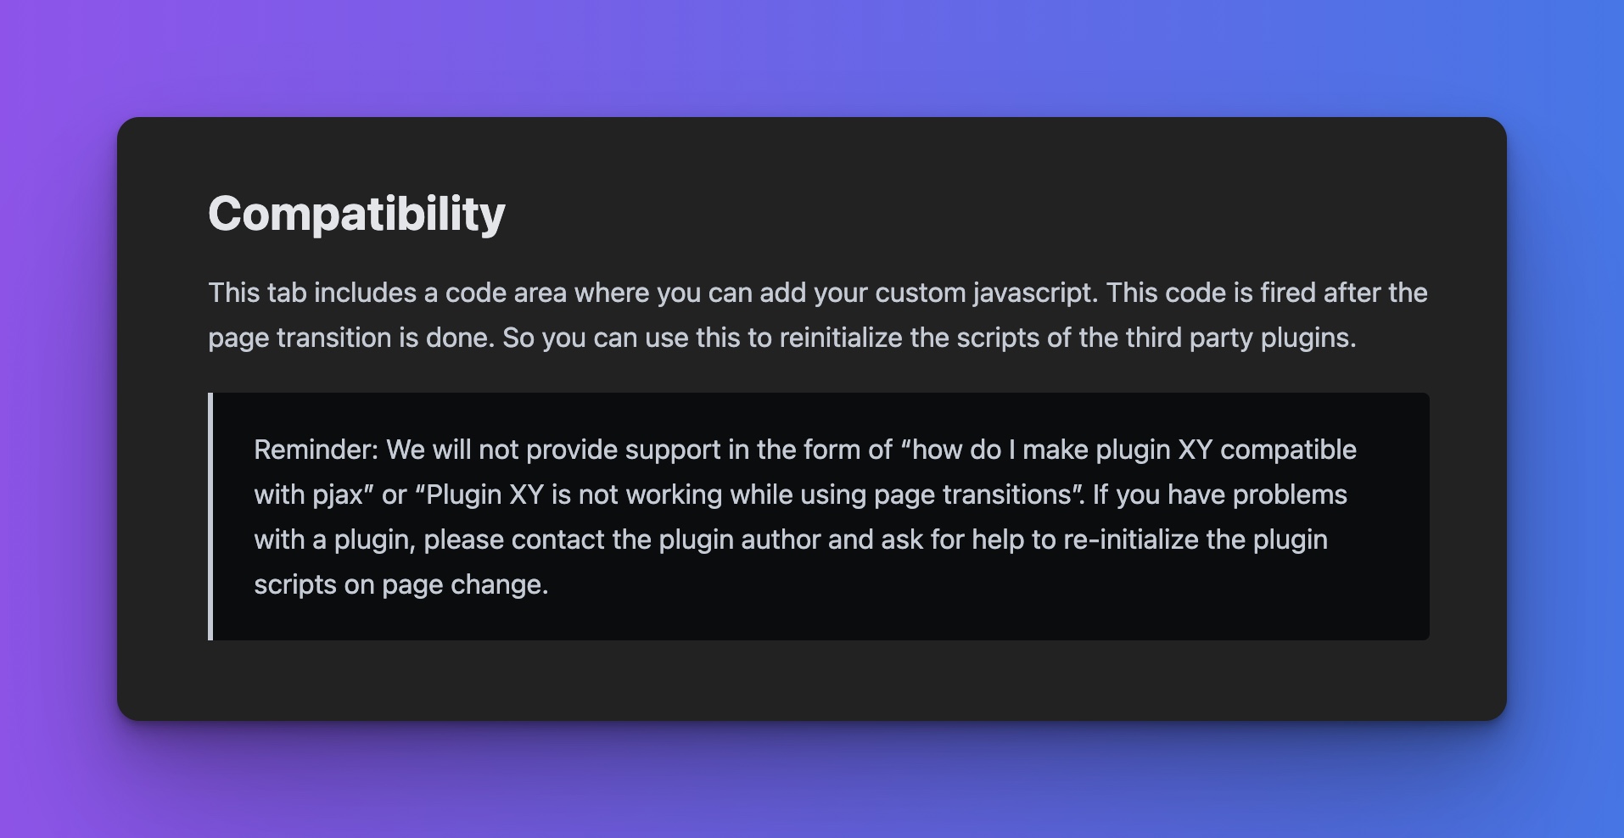The width and height of the screenshot is (1624, 838).
Task: Click the "Reminder:" label in the note
Action: 316,450
